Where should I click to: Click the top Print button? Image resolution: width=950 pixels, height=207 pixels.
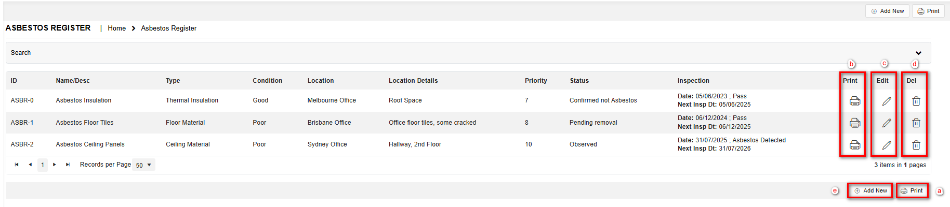point(928,11)
